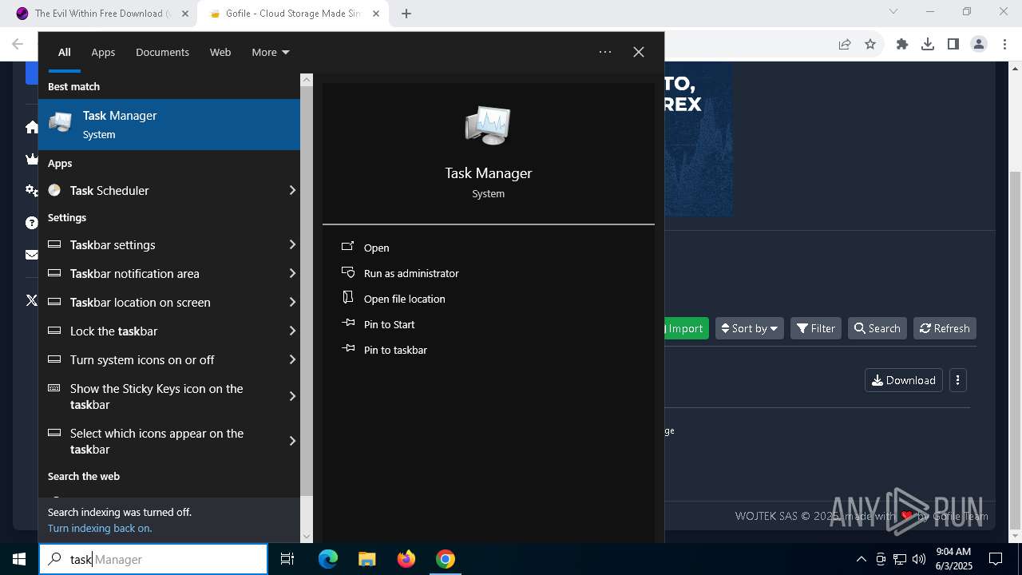Expand Show the Sticky Keys icon chevron
This screenshot has height=575, width=1022.
(x=292, y=396)
